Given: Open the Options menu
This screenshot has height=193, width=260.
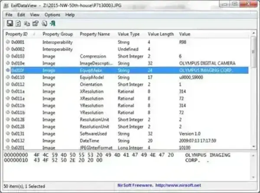Looking at the screenshot, I should coord(52,15).
